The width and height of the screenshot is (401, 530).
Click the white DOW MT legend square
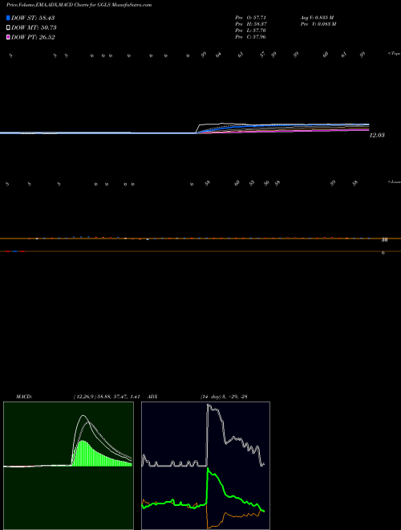click(9, 27)
